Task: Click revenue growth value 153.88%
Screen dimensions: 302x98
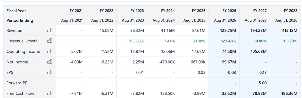Action: (137, 41)
